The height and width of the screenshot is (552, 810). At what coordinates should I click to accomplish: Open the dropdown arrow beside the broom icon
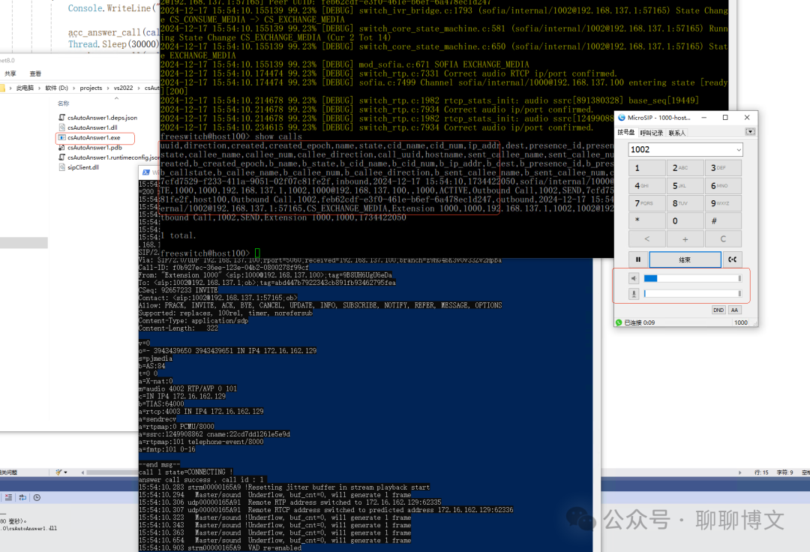[66, 472]
